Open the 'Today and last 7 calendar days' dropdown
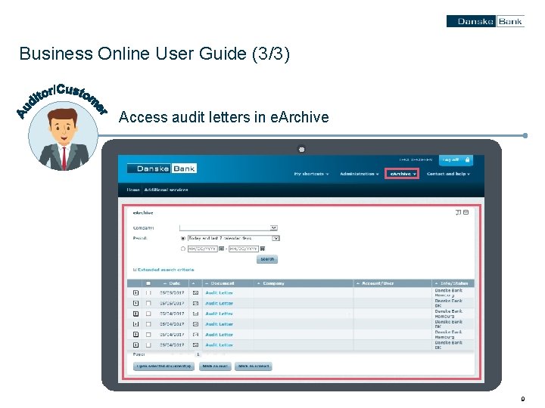The height and width of the screenshot is (408, 545). pos(234,238)
